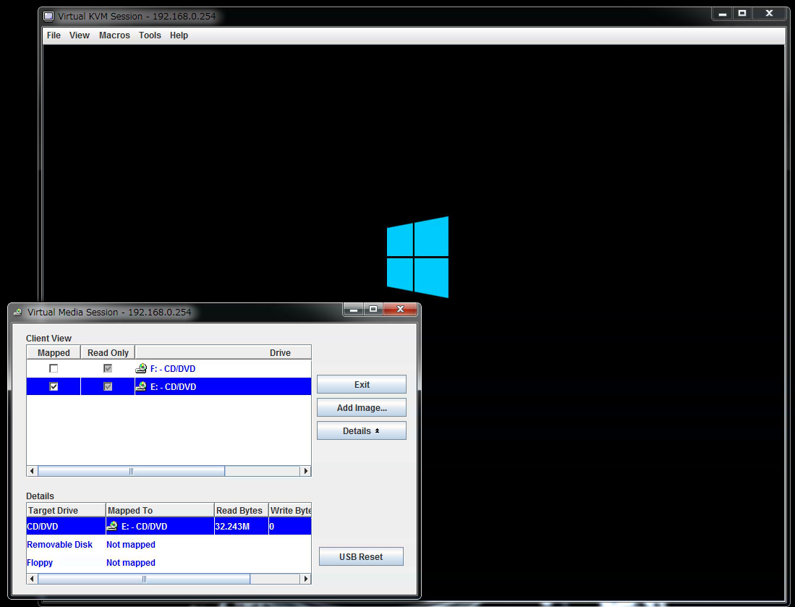The width and height of the screenshot is (795, 607).
Task: Click the Details scroll left arrow
Action: pyautogui.click(x=32, y=579)
